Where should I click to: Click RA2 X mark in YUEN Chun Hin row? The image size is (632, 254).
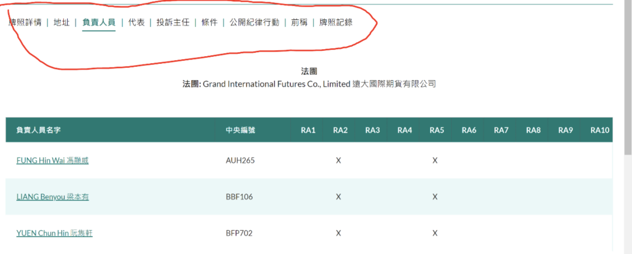(x=339, y=233)
